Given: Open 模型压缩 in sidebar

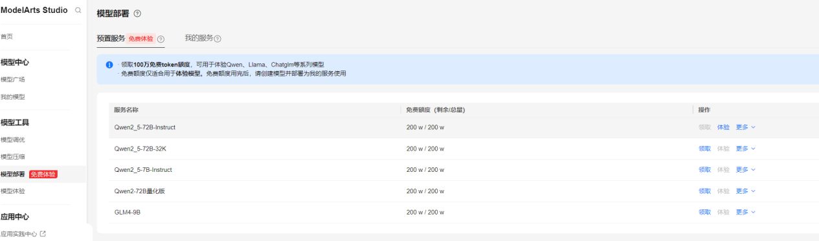Looking at the screenshot, I should (x=12, y=156).
